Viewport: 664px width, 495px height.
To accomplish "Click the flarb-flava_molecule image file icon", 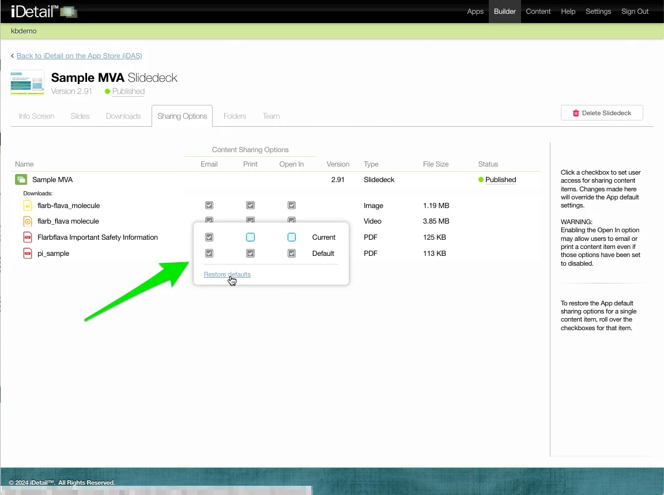I will 28,206.
